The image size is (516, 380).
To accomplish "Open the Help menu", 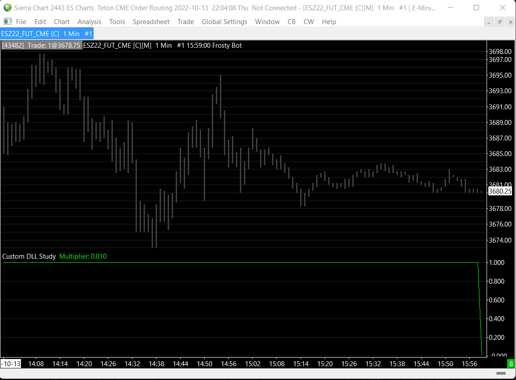I will tap(329, 22).
